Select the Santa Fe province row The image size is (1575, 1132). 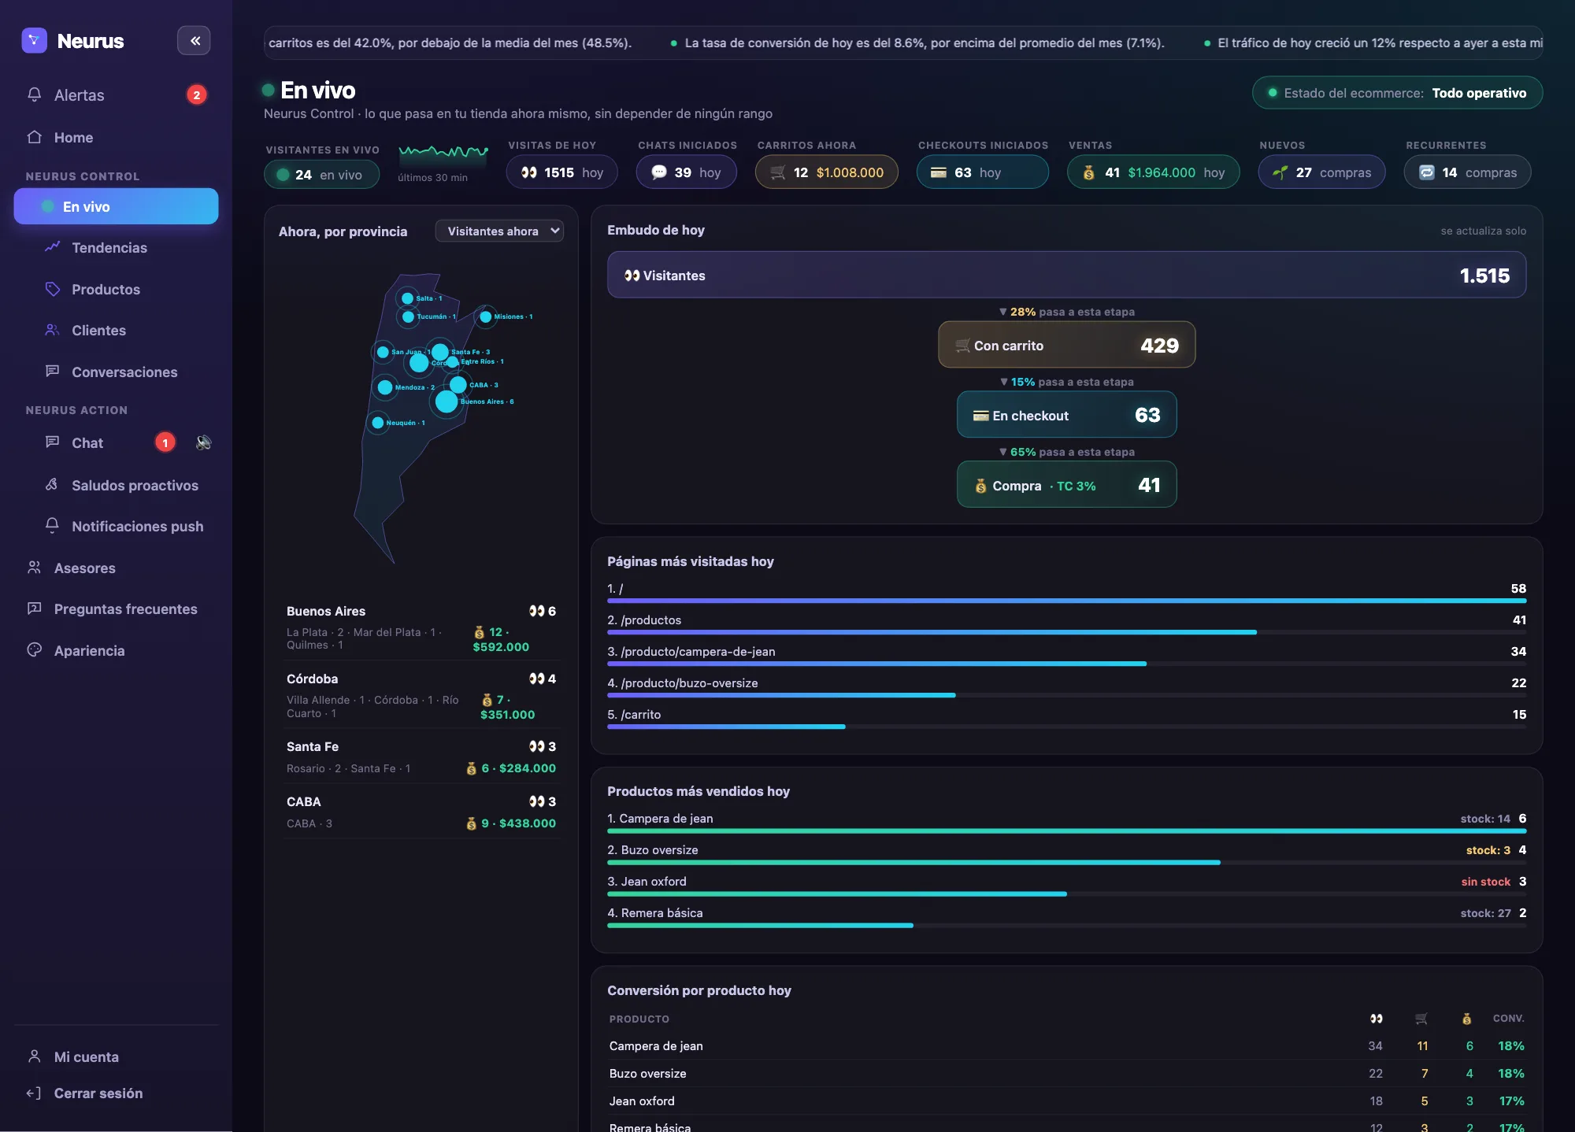(x=421, y=757)
